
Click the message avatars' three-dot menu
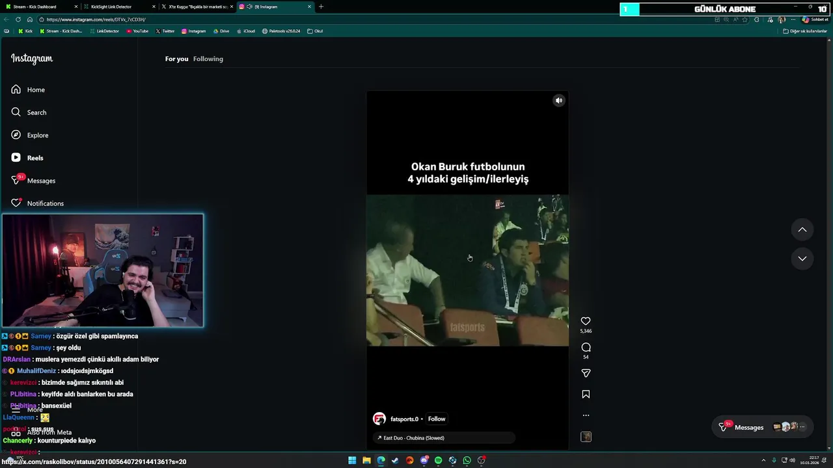click(802, 427)
